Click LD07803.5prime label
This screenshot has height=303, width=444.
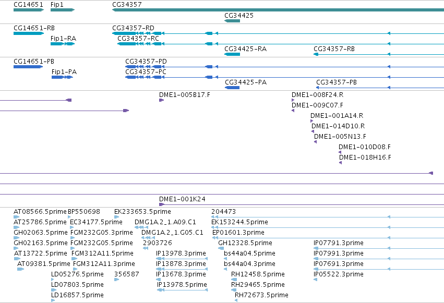(77, 285)
